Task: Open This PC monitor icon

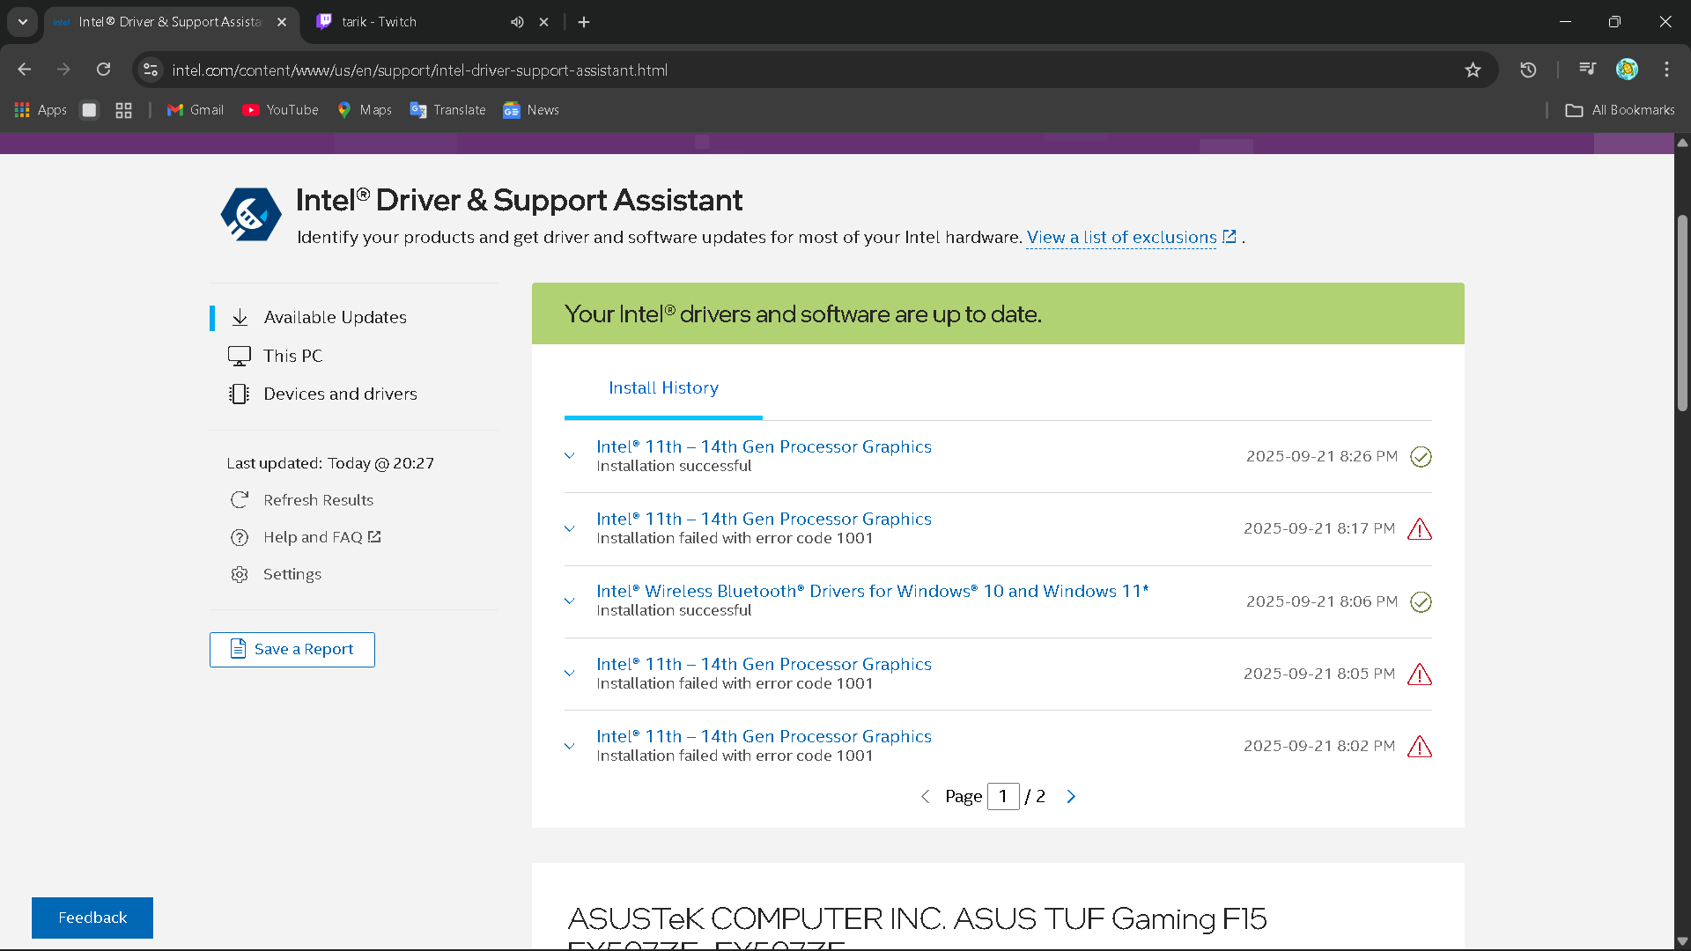Action: click(x=240, y=356)
